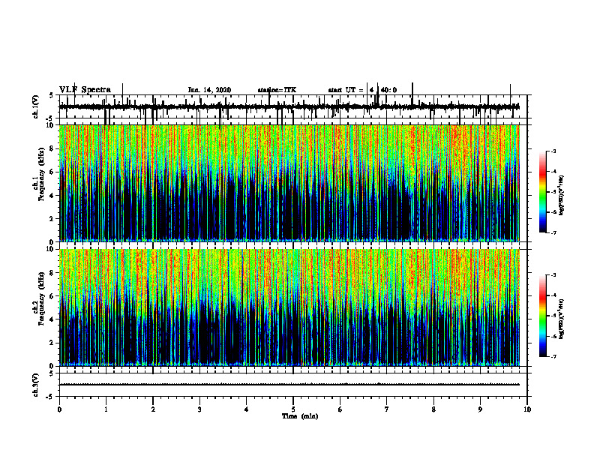Click the ch.1 voltage waveform trace
594x459 pixels.
coord(289,107)
